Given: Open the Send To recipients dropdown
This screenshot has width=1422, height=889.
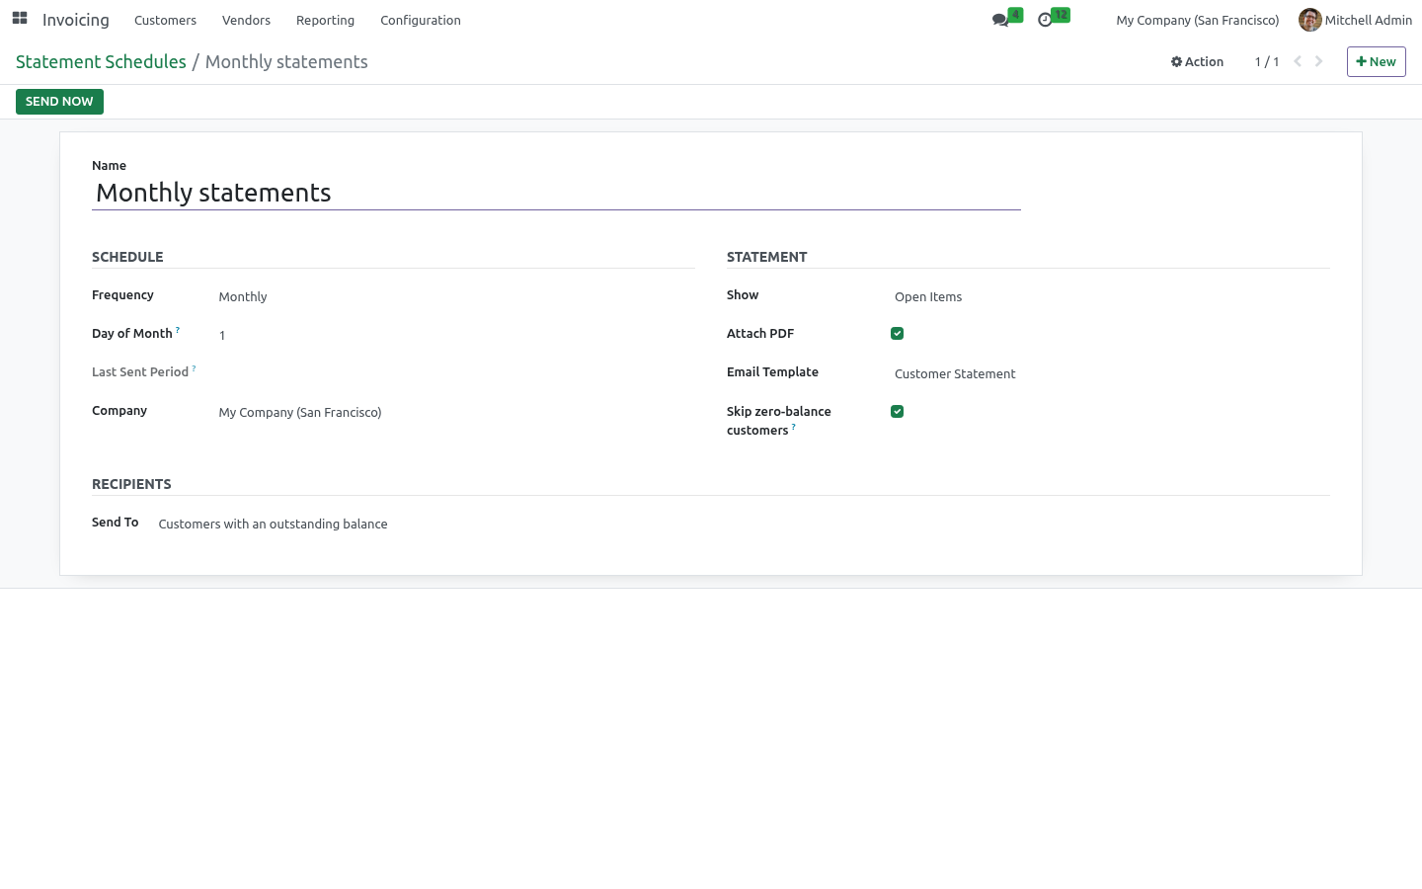Looking at the screenshot, I should tap(744, 524).
